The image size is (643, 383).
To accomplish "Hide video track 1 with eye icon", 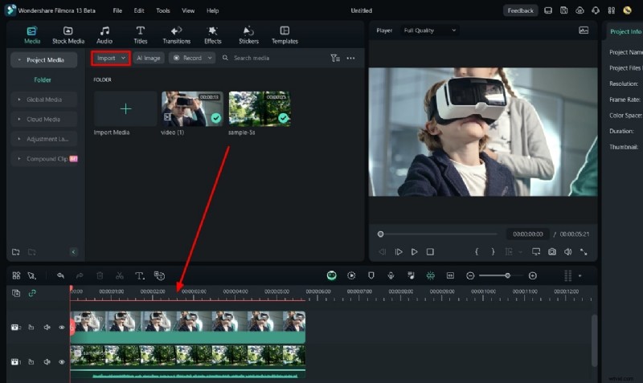I will [x=62, y=361].
